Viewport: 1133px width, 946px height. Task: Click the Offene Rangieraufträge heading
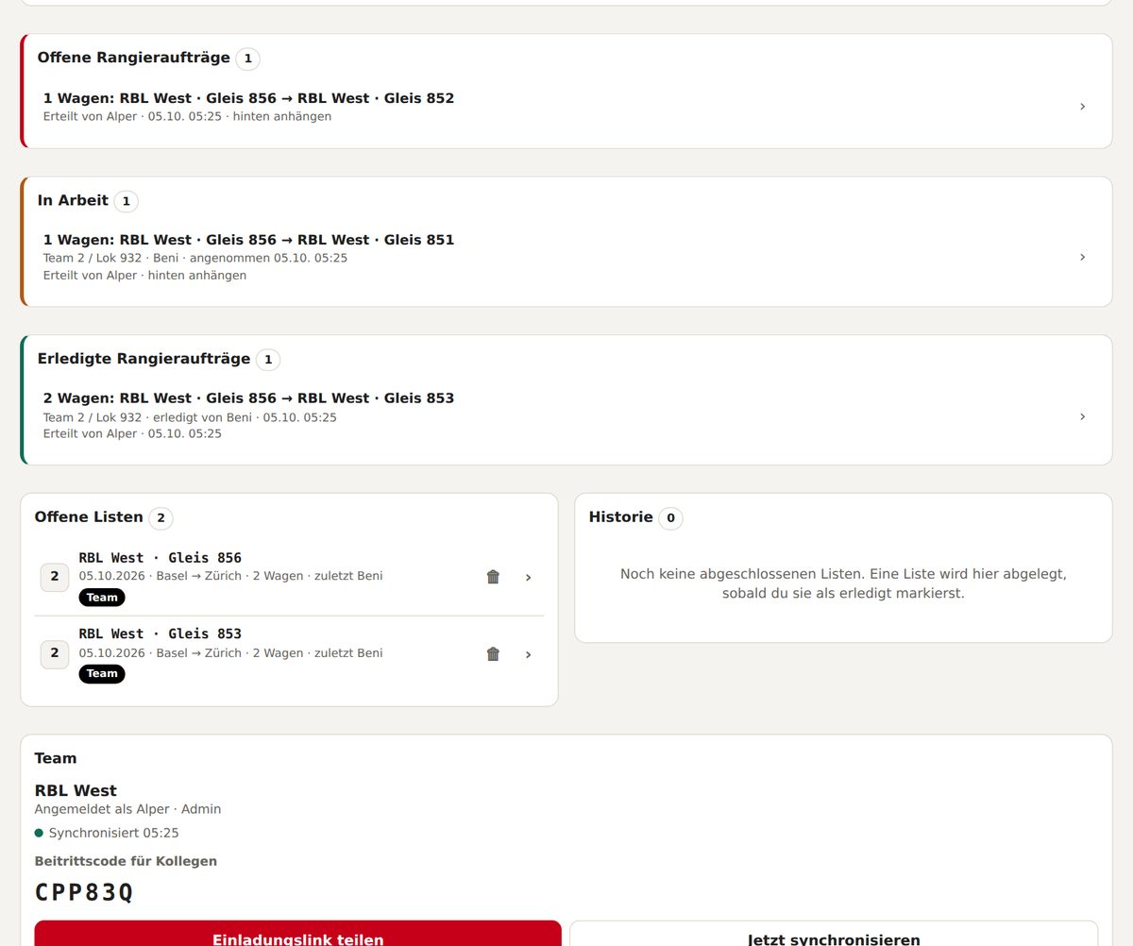click(x=134, y=58)
